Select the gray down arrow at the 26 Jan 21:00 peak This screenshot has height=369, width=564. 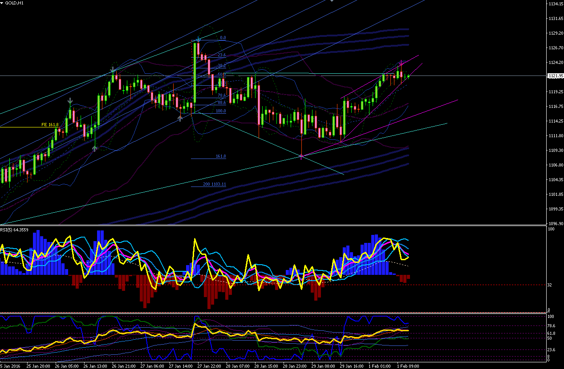(x=113, y=70)
